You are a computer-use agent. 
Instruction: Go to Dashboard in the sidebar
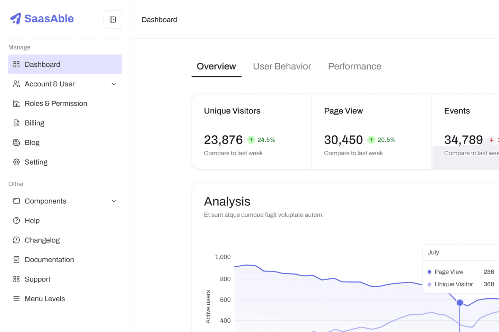(x=65, y=64)
